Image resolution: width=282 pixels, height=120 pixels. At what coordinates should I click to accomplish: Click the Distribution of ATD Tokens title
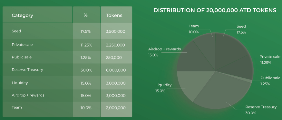click(215, 10)
